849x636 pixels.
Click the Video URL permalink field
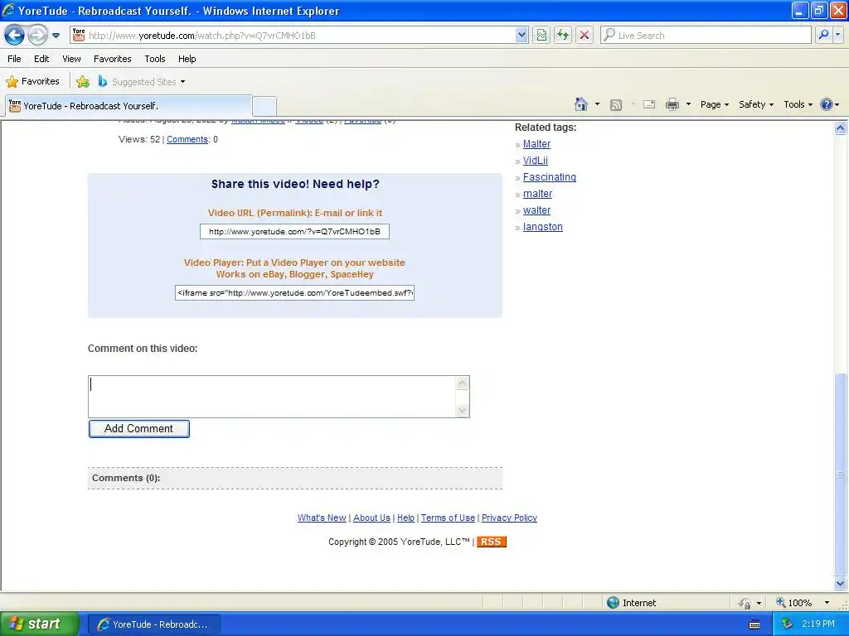coord(294,232)
